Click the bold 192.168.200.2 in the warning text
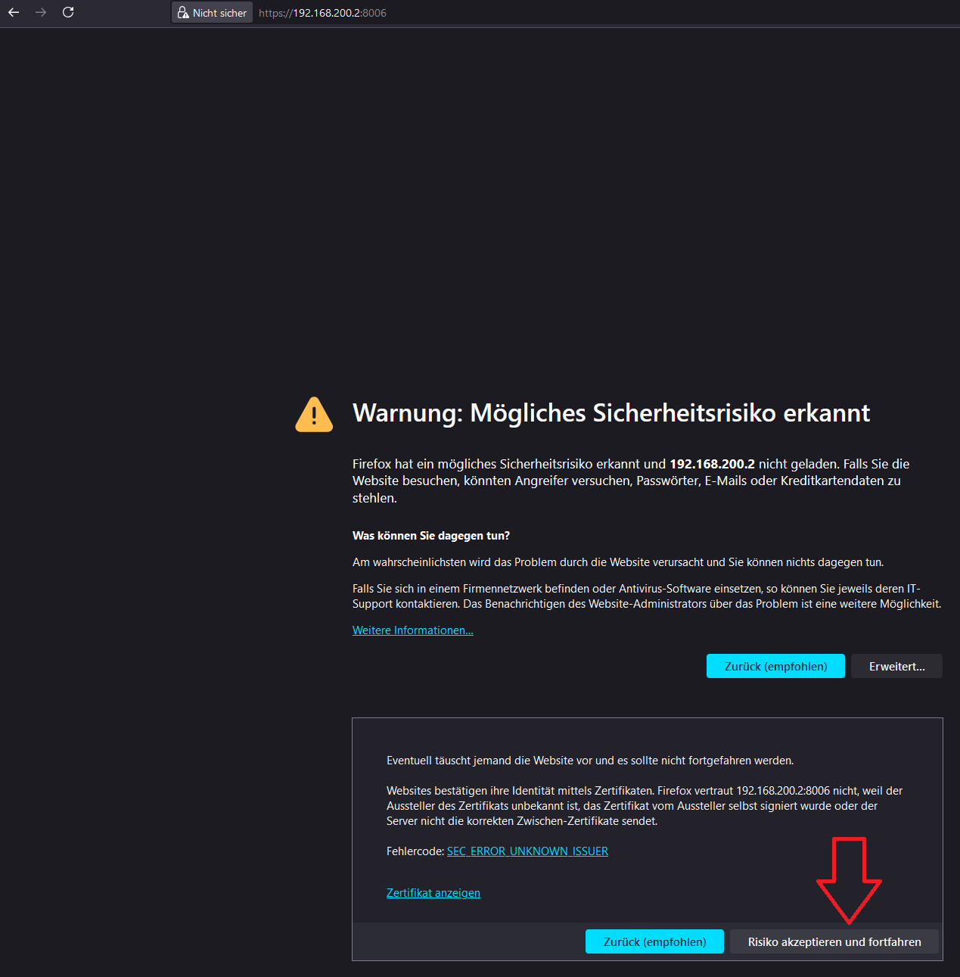 coord(712,464)
